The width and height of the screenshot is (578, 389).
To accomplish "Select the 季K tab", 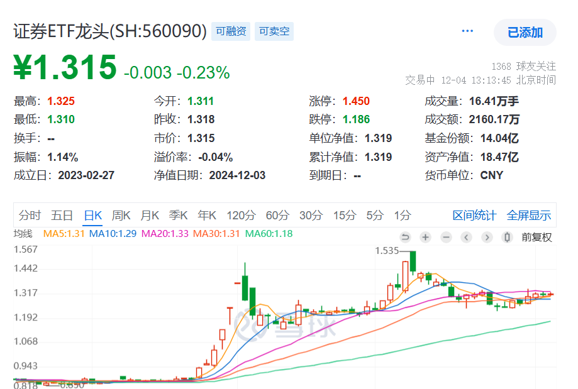I will (x=178, y=215).
